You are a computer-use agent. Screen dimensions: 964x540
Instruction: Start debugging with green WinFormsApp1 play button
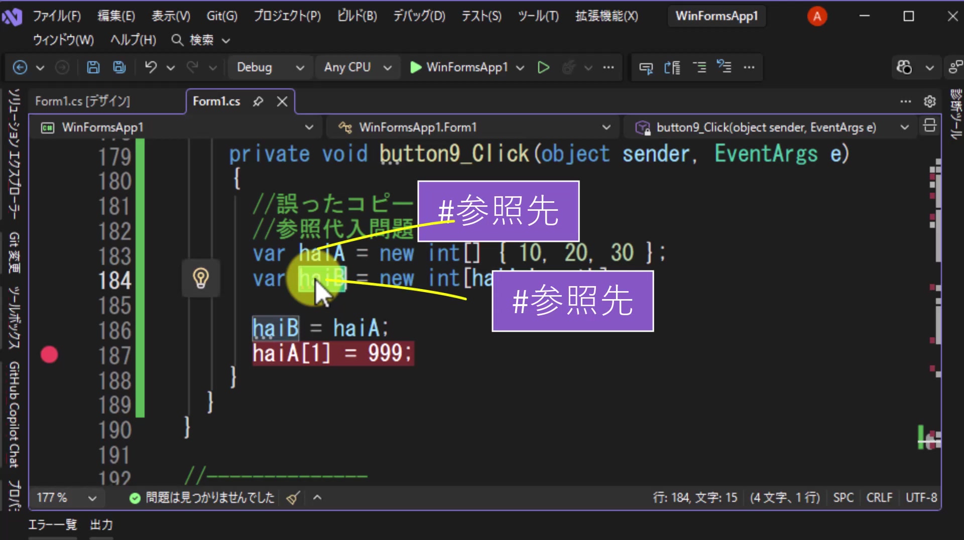[x=459, y=67]
